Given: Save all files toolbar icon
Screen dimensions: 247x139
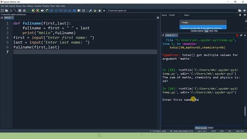Looking at the screenshot, I should pos(15,10).
